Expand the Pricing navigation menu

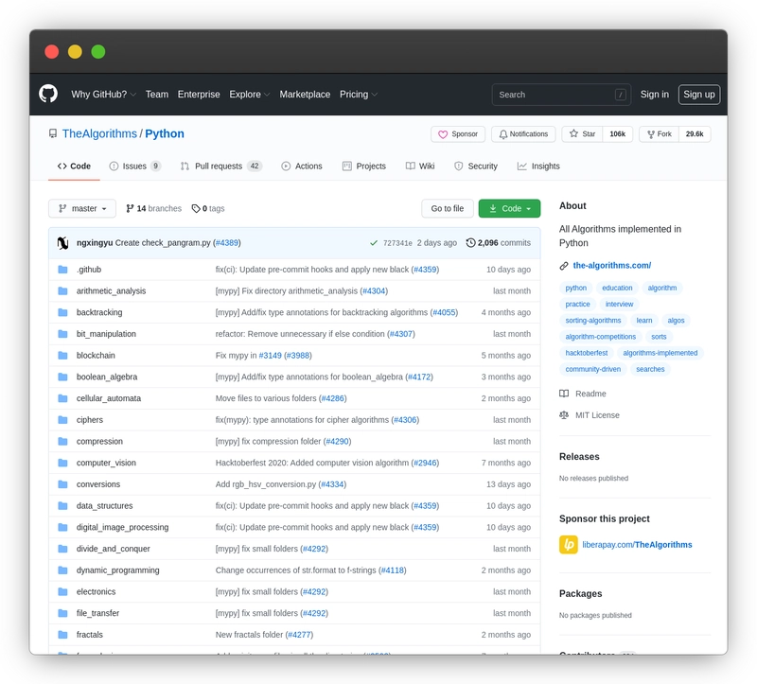coord(359,94)
